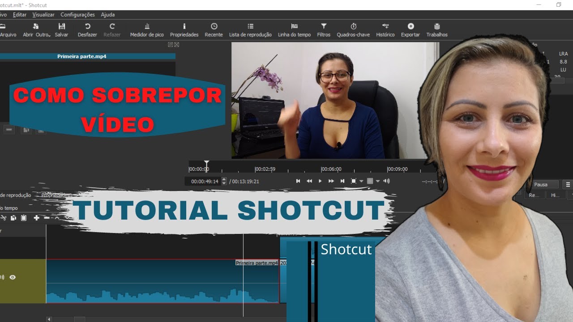Click the LRA loudness label
Viewport: 573px width, 322px height.
pyautogui.click(x=563, y=54)
